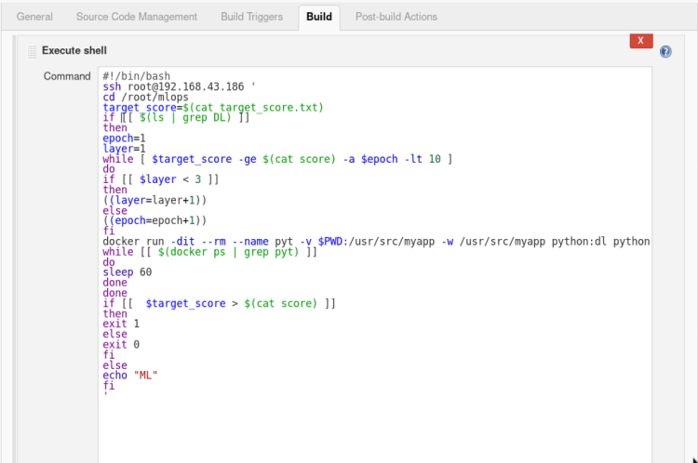The width and height of the screenshot is (698, 463).
Task: Show help for Execute shell command
Action: click(665, 52)
